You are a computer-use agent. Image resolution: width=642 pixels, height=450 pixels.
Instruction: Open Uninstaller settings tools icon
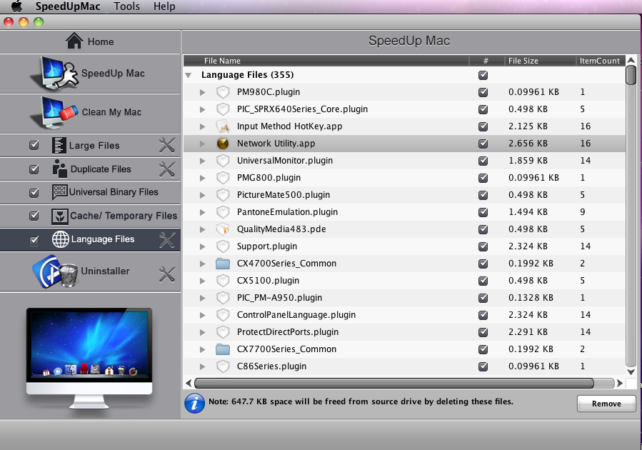click(x=167, y=274)
